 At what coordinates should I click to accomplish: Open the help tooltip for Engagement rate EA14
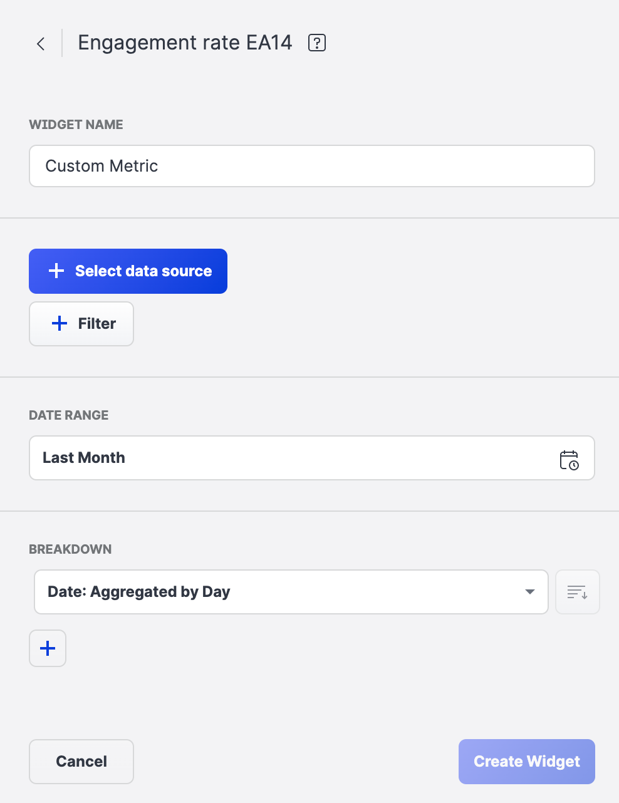click(x=316, y=43)
